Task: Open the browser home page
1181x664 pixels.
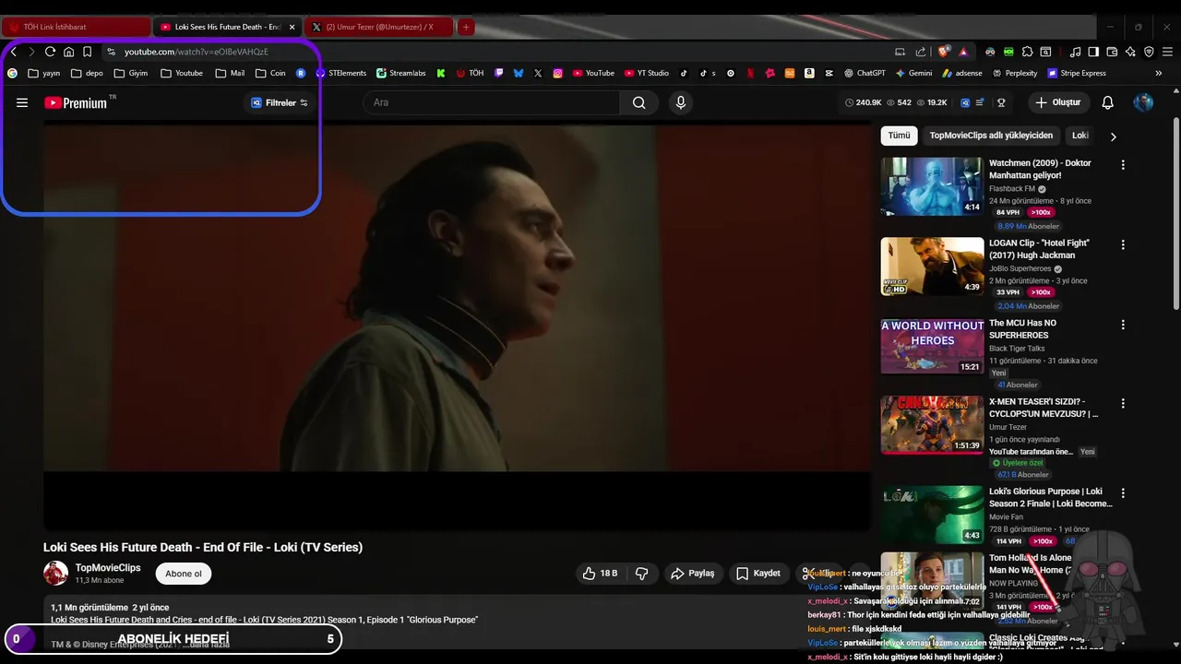Action: (x=68, y=52)
